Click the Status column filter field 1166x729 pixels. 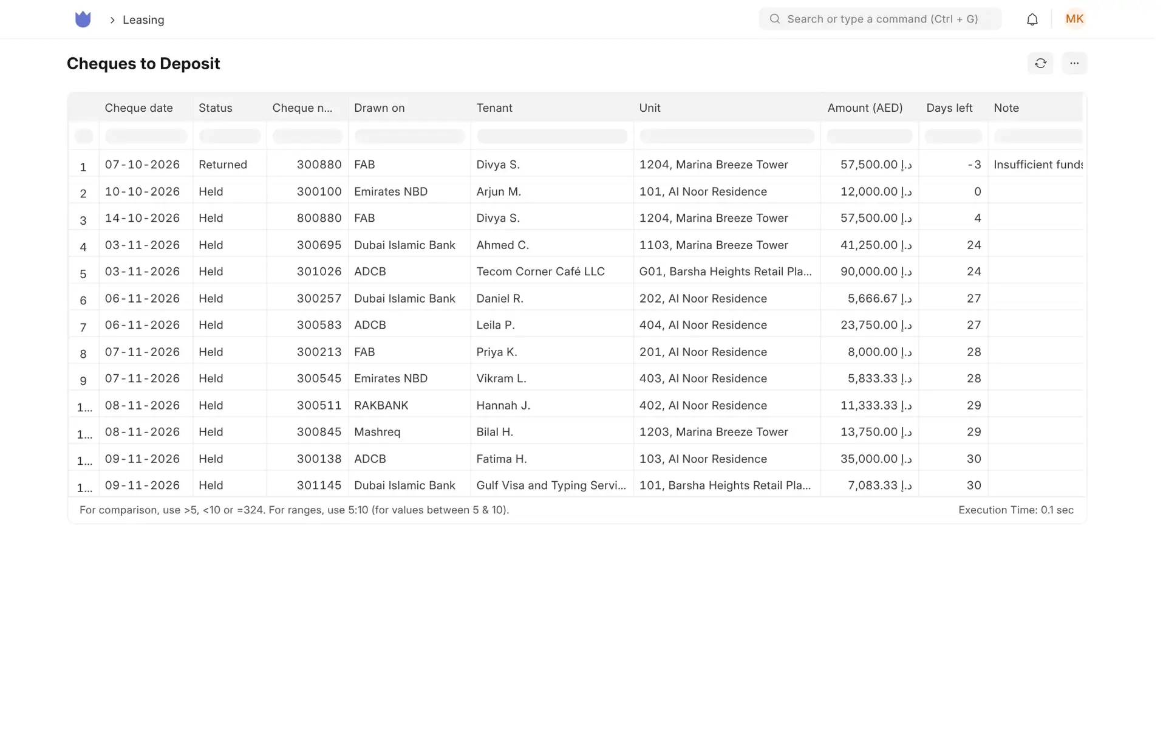pos(230,136)
